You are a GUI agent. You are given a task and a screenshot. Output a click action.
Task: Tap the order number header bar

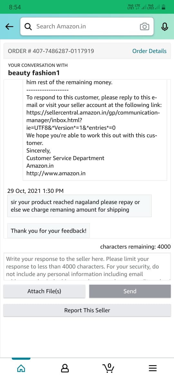tap(87, 51)
